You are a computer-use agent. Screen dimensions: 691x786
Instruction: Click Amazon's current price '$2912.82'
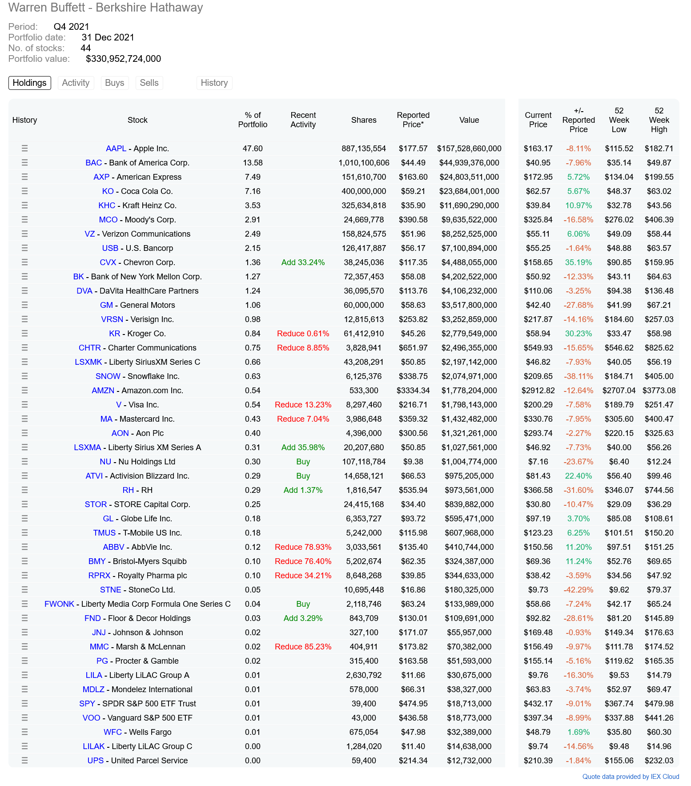[x=538, y=391]
